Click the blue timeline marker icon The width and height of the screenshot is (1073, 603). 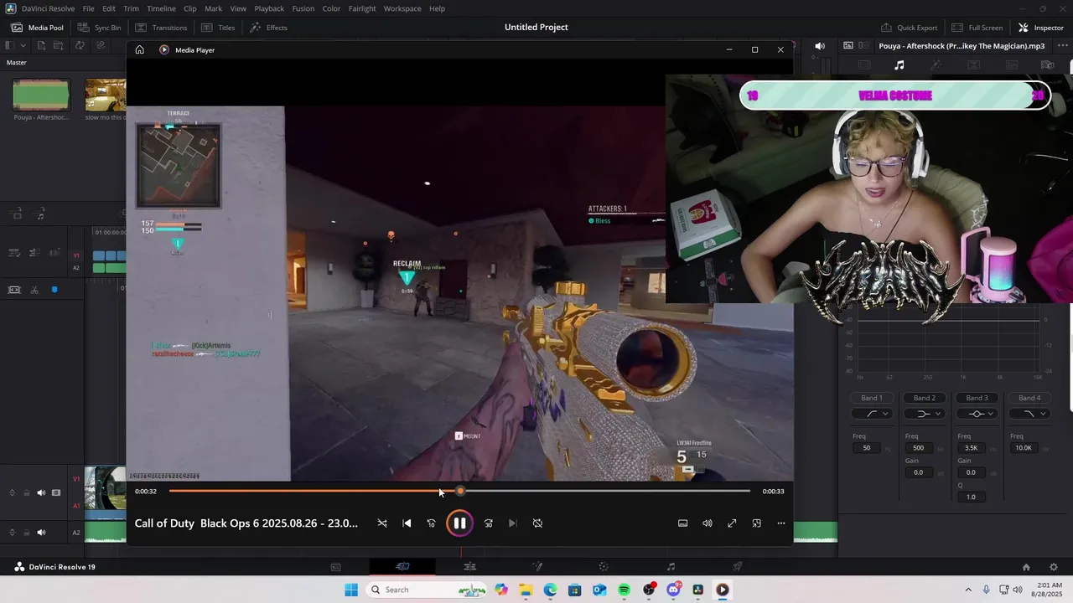pyautogui.click(x=54, y=290)
